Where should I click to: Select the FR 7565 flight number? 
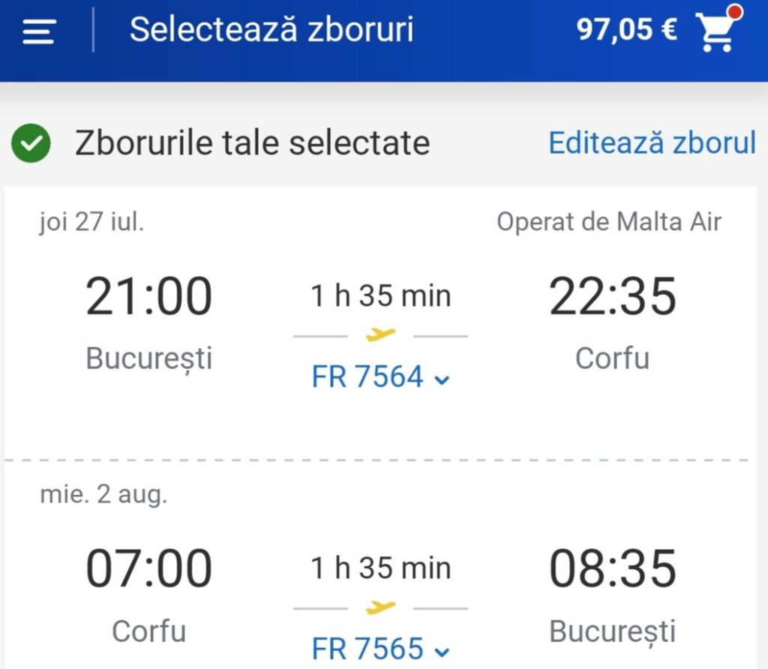(367, 649)
